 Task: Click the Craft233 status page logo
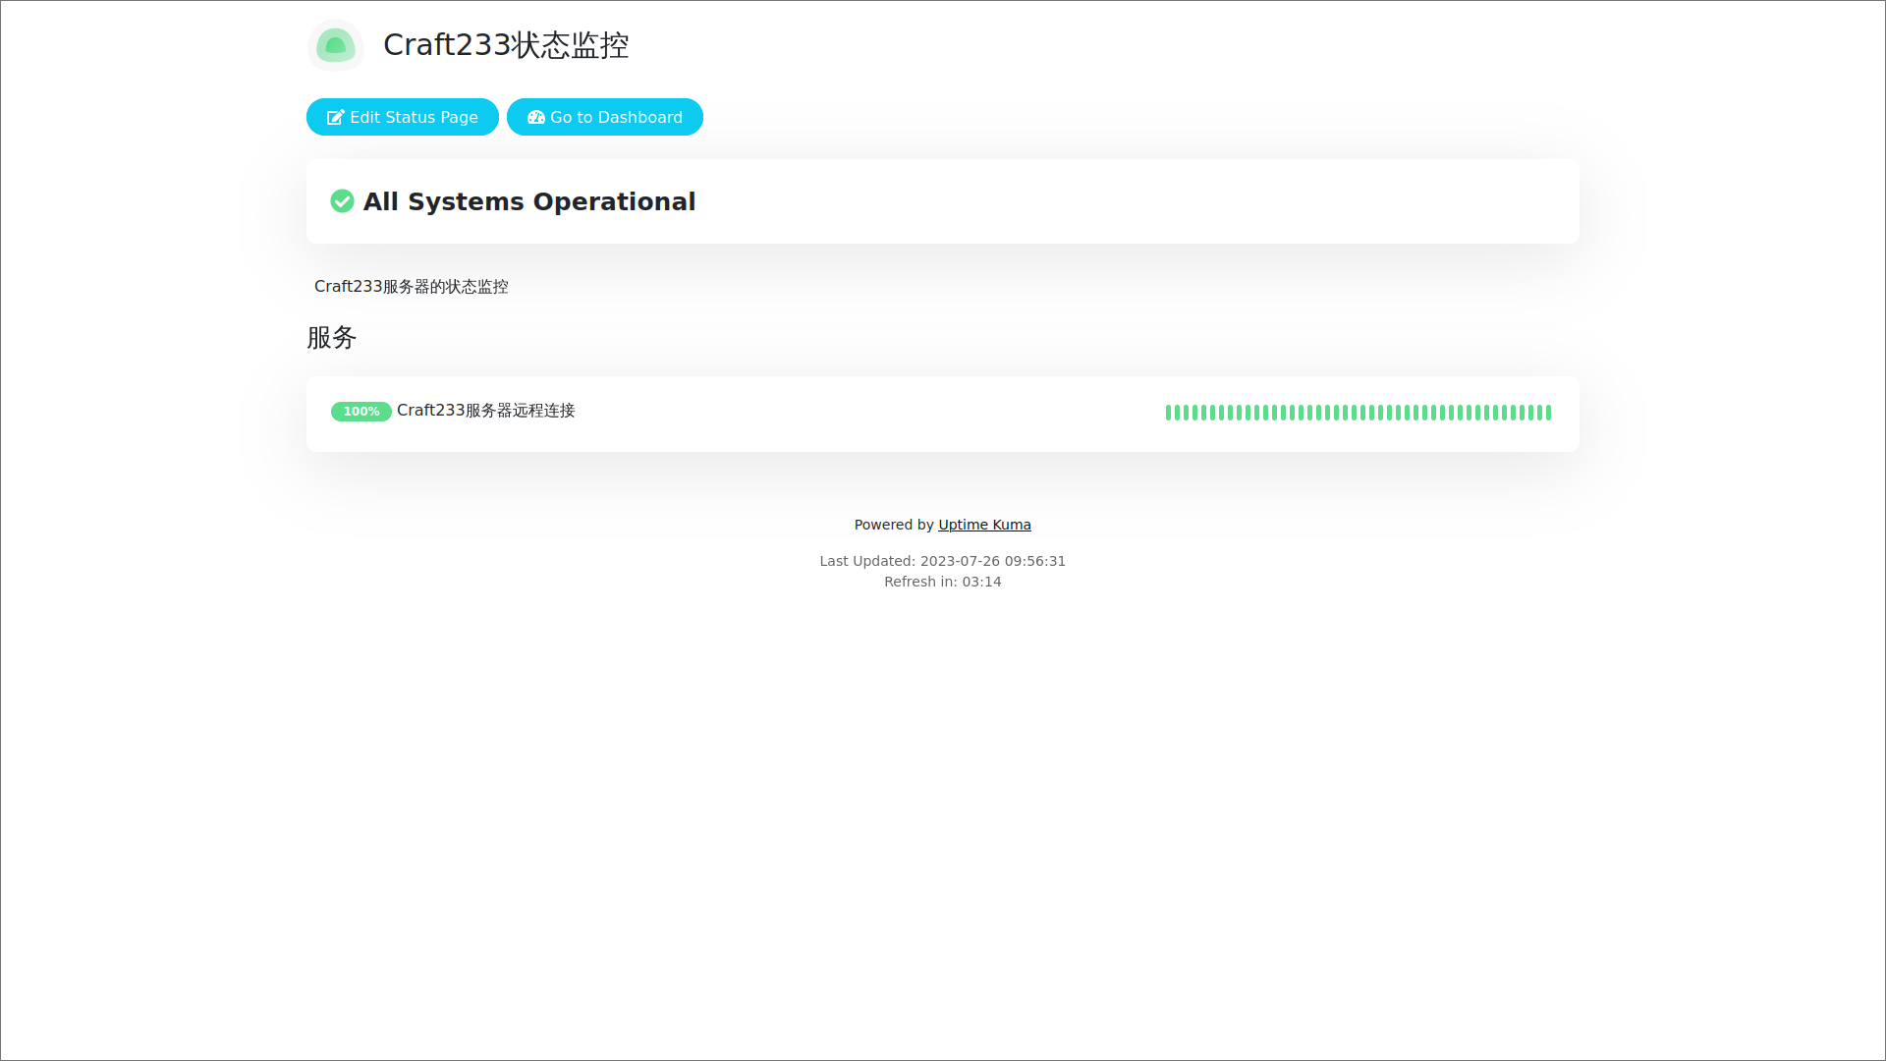pos(336,45)
